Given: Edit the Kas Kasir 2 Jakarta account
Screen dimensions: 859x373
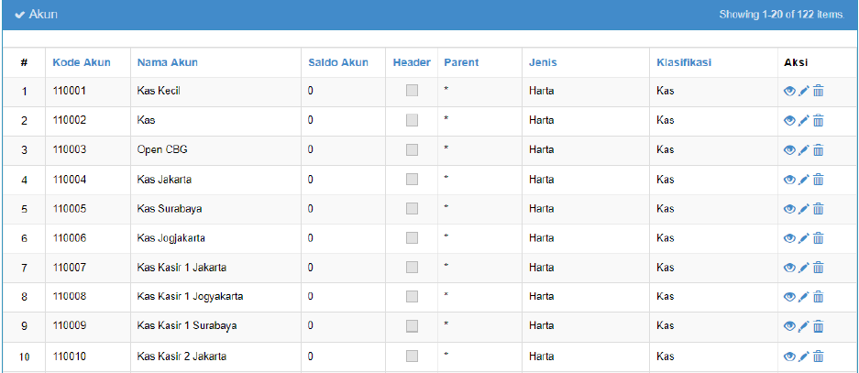Looking at the screenshot, I should (804, 357).
